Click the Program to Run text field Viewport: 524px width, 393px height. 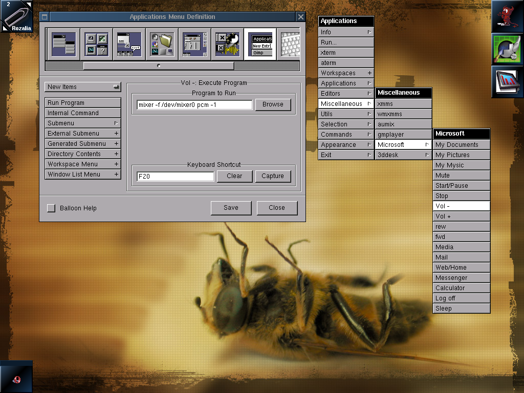[194, 105]
